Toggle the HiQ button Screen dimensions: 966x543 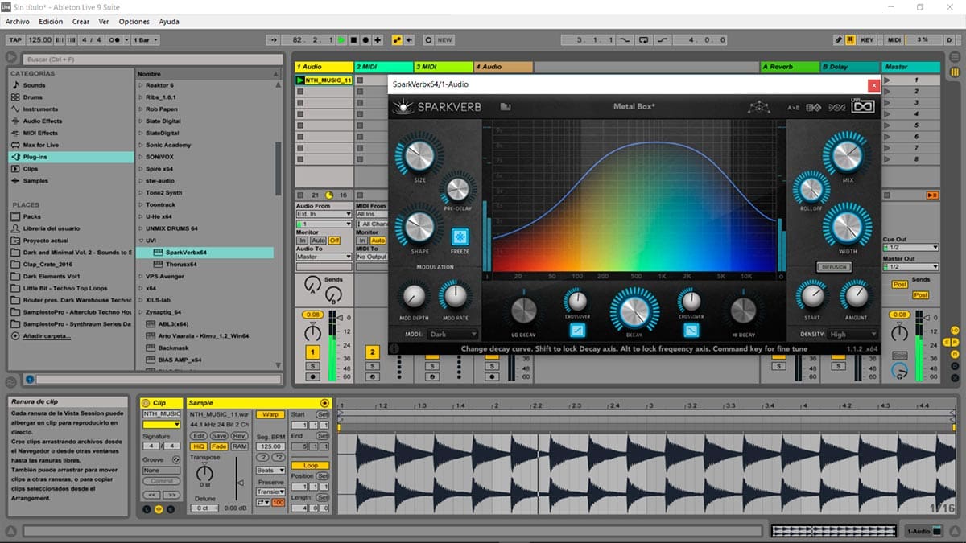199,446
